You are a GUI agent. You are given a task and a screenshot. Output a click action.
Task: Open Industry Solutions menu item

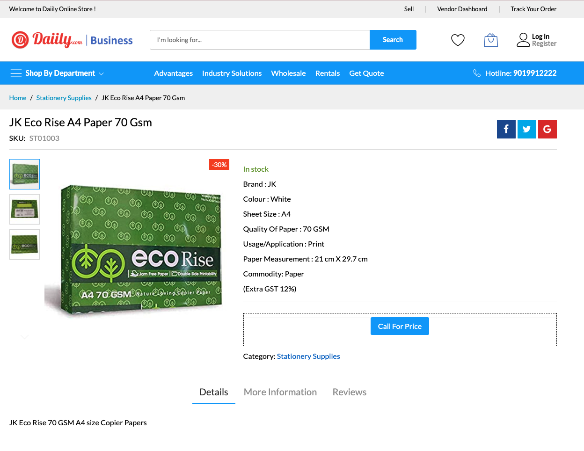coord(232,73)
